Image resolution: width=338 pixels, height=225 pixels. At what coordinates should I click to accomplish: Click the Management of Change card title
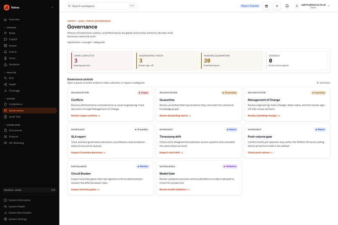point(264,100)
